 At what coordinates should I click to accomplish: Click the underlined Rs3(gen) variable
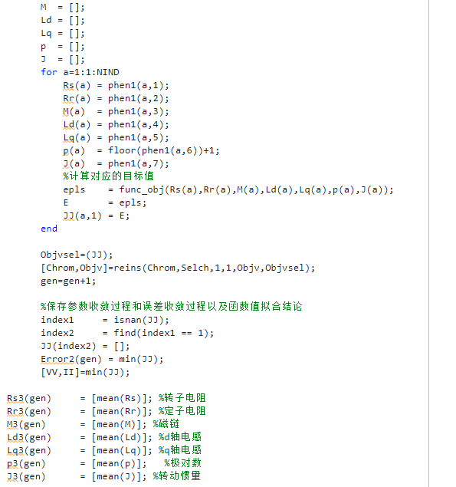(x=29, y=399)
